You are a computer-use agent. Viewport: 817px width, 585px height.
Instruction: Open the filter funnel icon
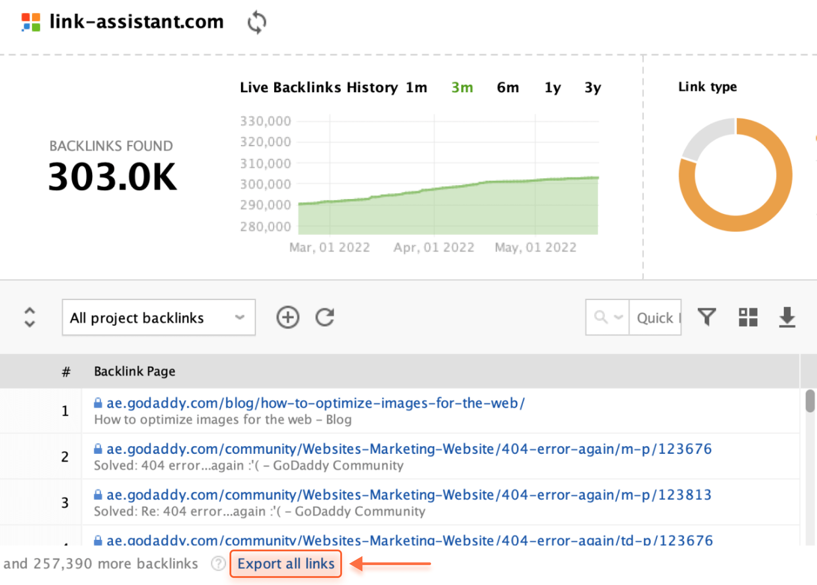tap(707, 317)
